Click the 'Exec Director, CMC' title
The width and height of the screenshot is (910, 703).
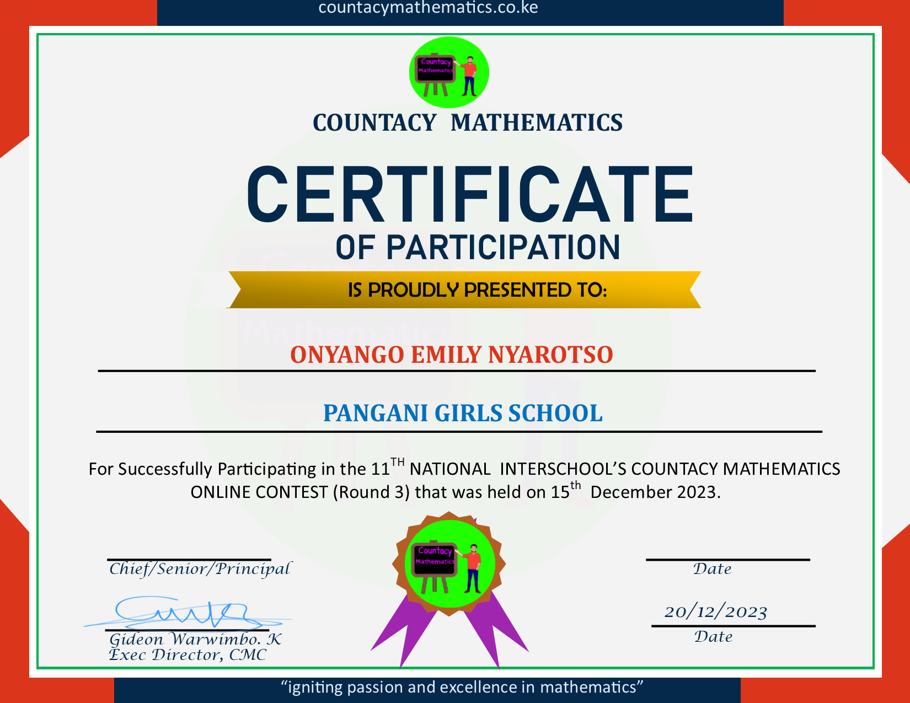click(188, 655)
